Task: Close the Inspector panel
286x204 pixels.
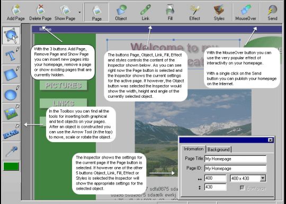Action: pos(270,140)
